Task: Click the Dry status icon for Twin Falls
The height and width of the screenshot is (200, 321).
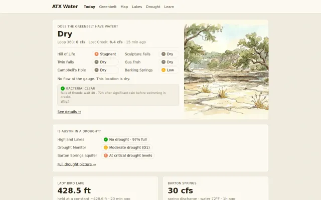Action: click(96, 62)
